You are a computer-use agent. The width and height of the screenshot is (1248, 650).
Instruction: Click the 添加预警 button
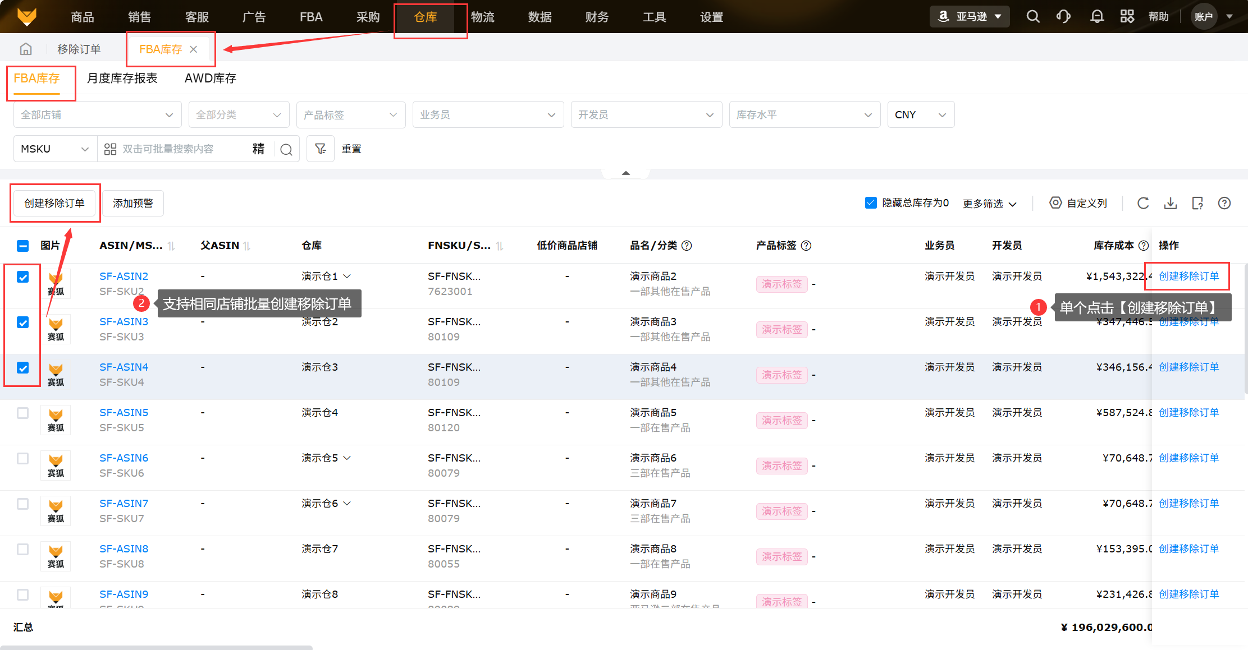133,203
